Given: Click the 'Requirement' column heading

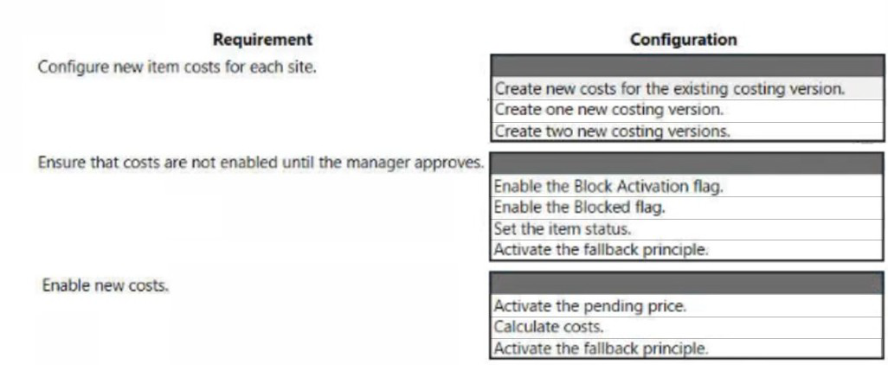Looking at the screenshot, I should 262,39.
